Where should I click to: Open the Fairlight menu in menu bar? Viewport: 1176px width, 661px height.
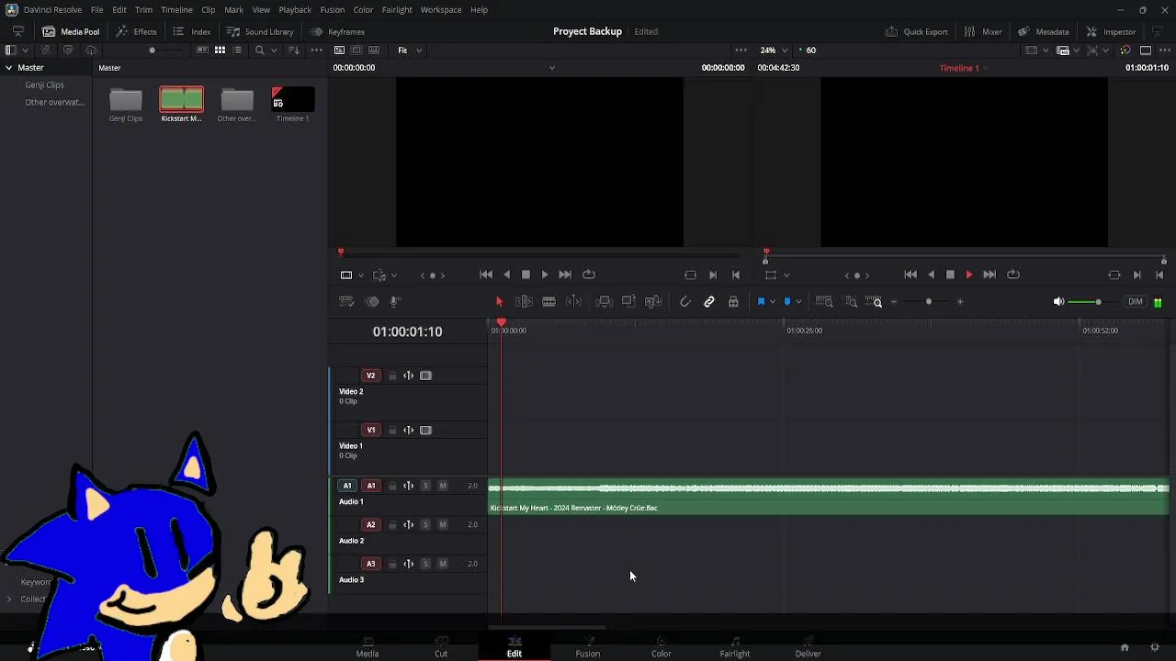coord(397,9)
